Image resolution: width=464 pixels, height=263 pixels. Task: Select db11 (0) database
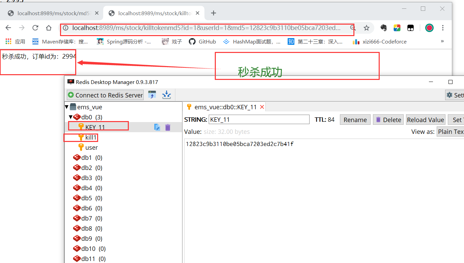click(x=89, y=259)
